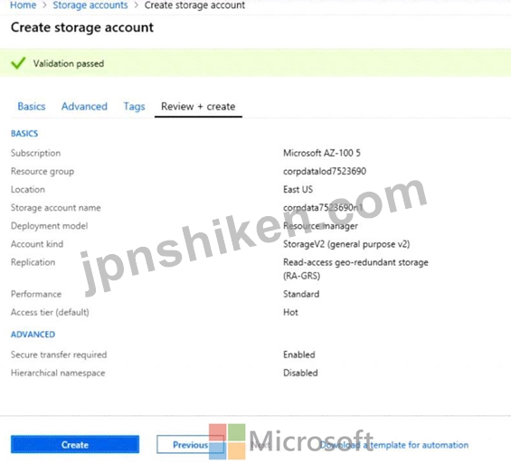Click the Create storage account breadcrumb text
The height and width of the screenshot is (463, 511).
tap(194, 5)
